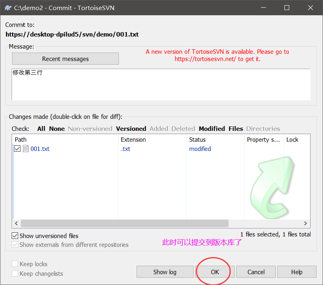323x285 pixels.
Task: Cancel the commit dialog
Action: [x=256, y=272]
